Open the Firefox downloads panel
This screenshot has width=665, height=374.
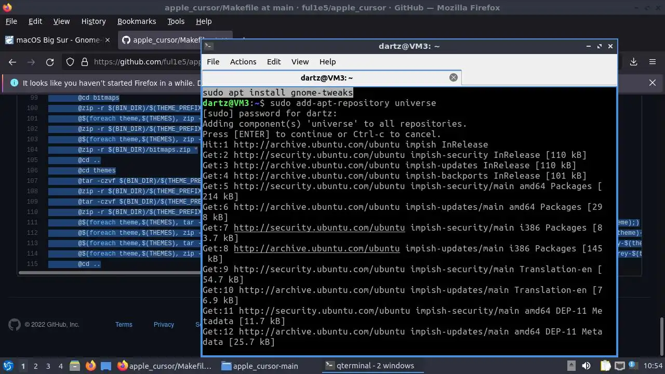pos(634,62)
